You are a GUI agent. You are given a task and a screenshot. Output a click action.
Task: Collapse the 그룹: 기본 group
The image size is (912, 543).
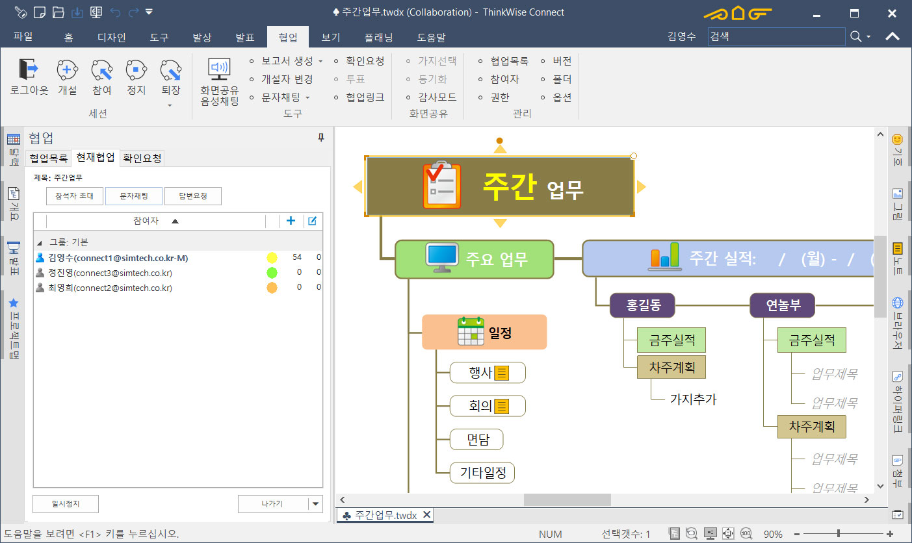tap(40, 242)
